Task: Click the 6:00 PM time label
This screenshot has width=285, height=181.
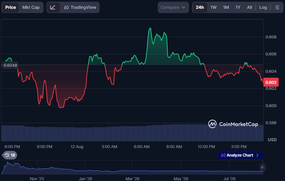Action: click(12, 147)
